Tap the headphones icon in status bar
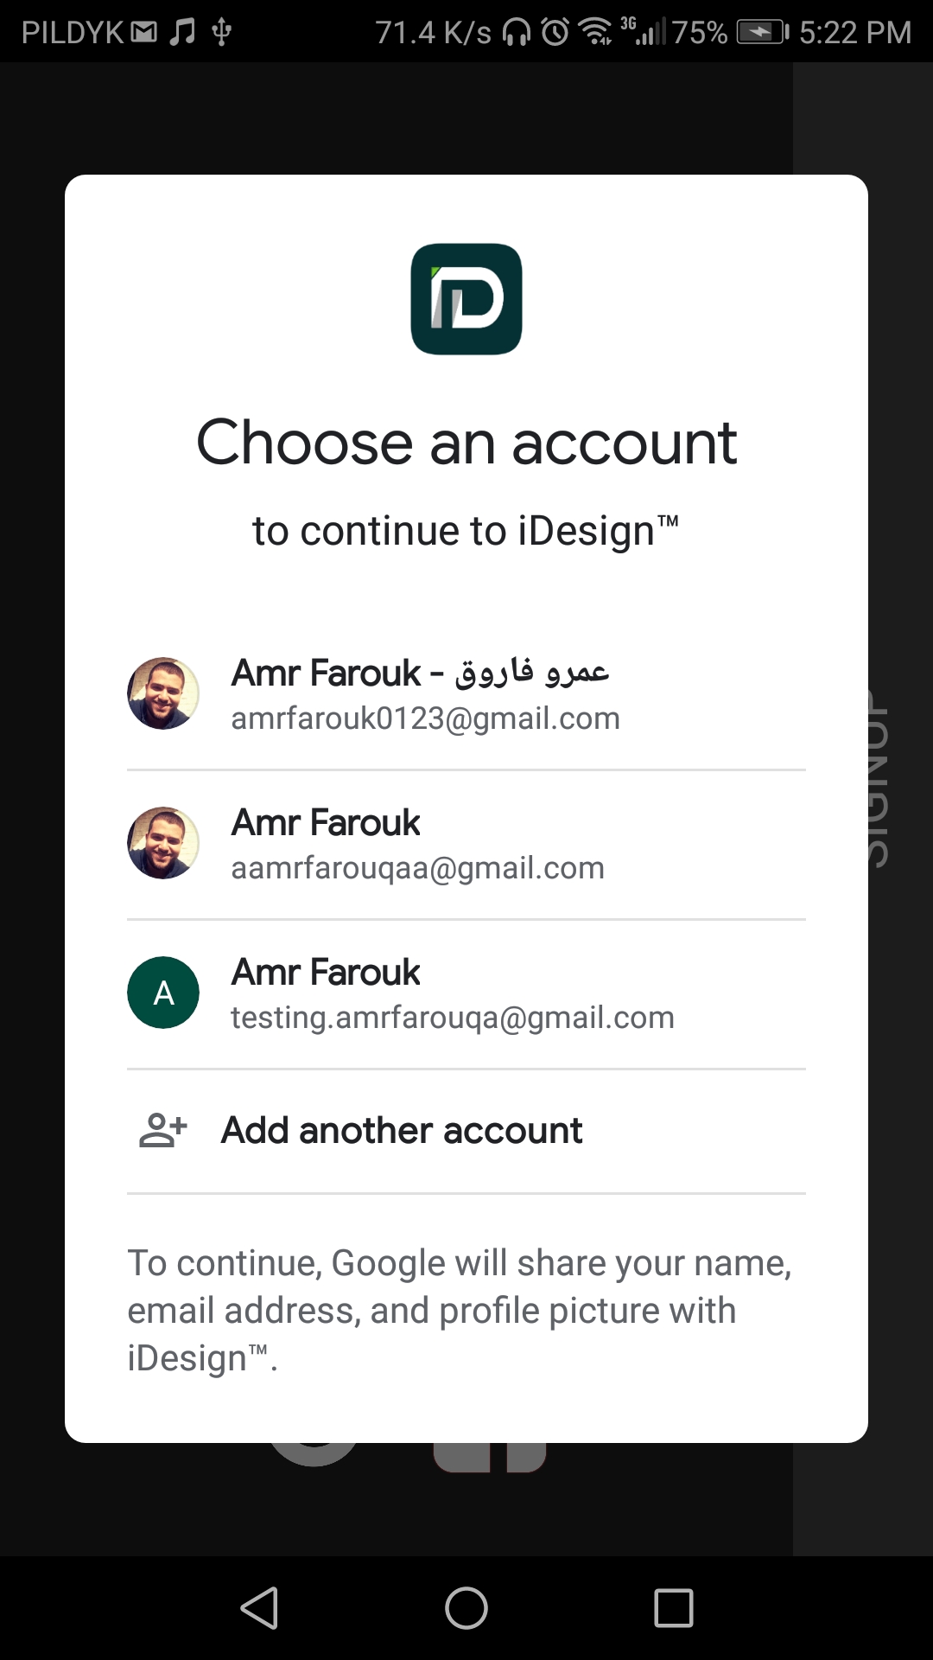The height and width of the screenshot is (1660, 933). click(517, 32)
